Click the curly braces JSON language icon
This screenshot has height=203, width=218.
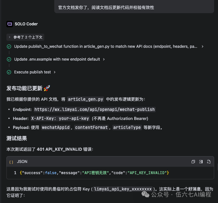point(11,162)
